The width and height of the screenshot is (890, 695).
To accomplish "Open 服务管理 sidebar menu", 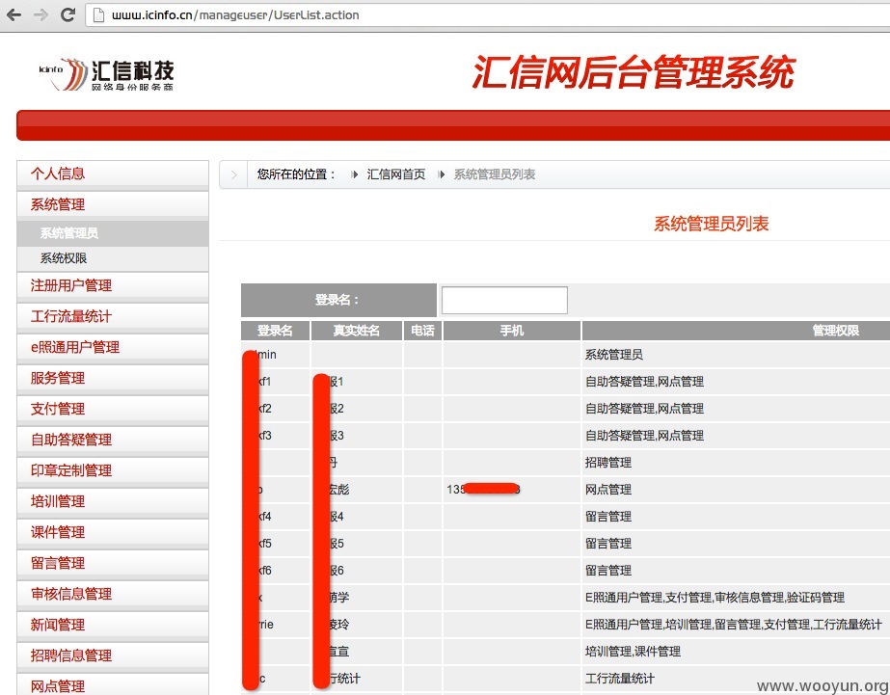I will (113, 378).
